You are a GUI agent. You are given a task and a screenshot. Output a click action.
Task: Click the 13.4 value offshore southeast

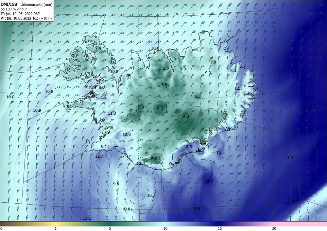coord(220,153)
